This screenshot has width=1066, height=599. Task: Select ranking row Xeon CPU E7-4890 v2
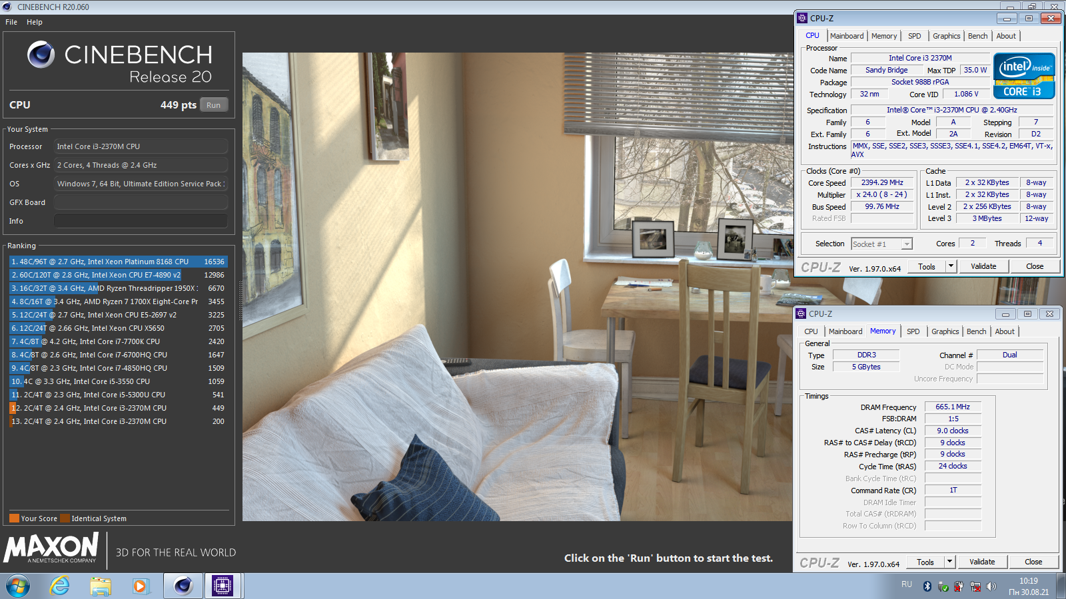(118, 275)
